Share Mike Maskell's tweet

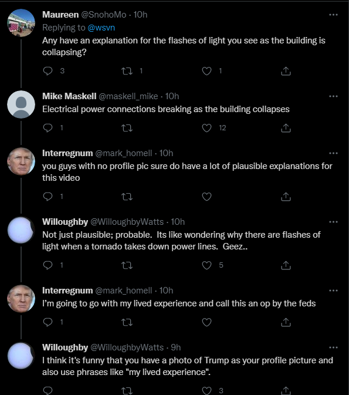pos(286,128)
